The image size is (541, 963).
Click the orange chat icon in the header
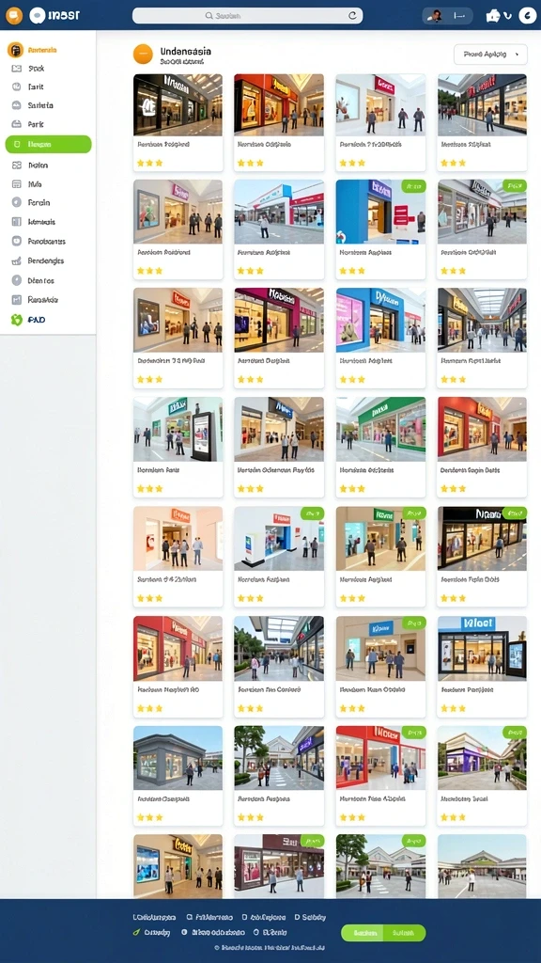[x=14, y=15]
